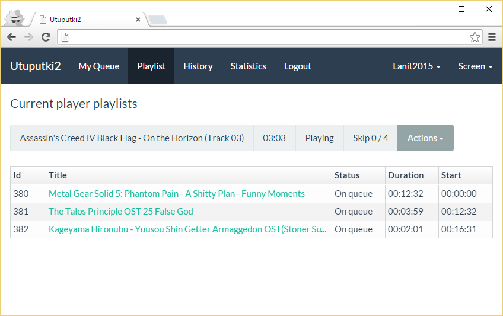Minimize the browser window
This screenshot has width=503, height=316.
(x=435, y=9)
